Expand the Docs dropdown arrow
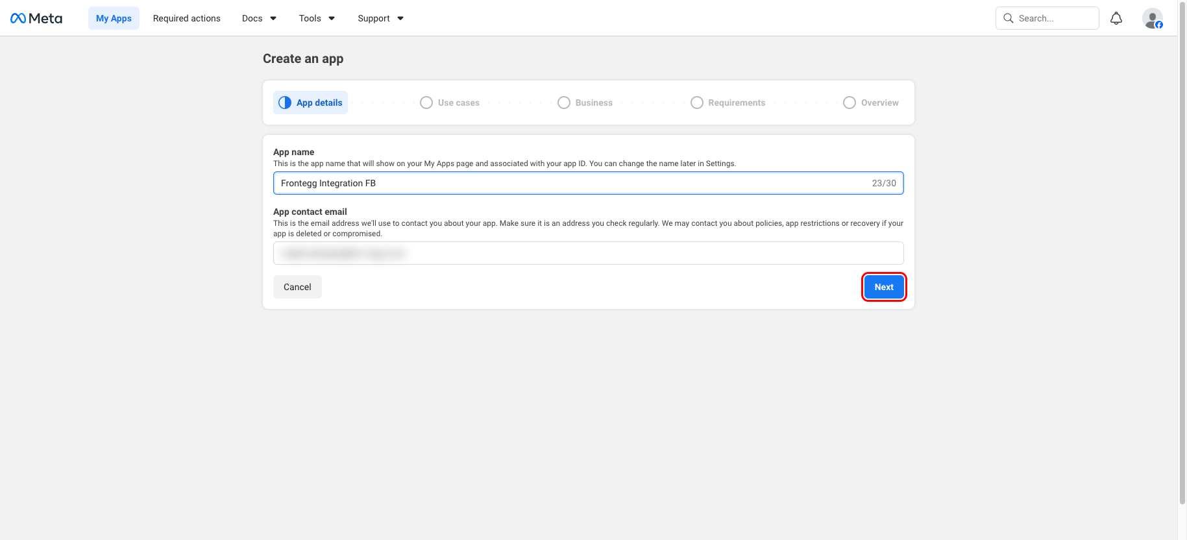This screenshot has height=540, width=1187. 273,18
